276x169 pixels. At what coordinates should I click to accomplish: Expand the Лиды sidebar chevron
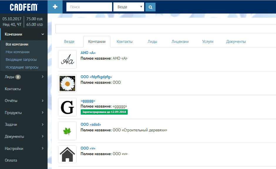point(43,77)
